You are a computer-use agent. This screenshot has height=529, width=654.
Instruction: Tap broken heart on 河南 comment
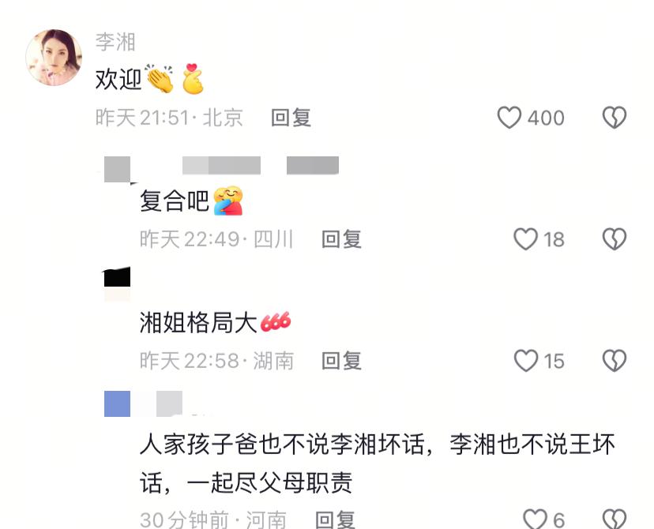[x=615, y=519]
